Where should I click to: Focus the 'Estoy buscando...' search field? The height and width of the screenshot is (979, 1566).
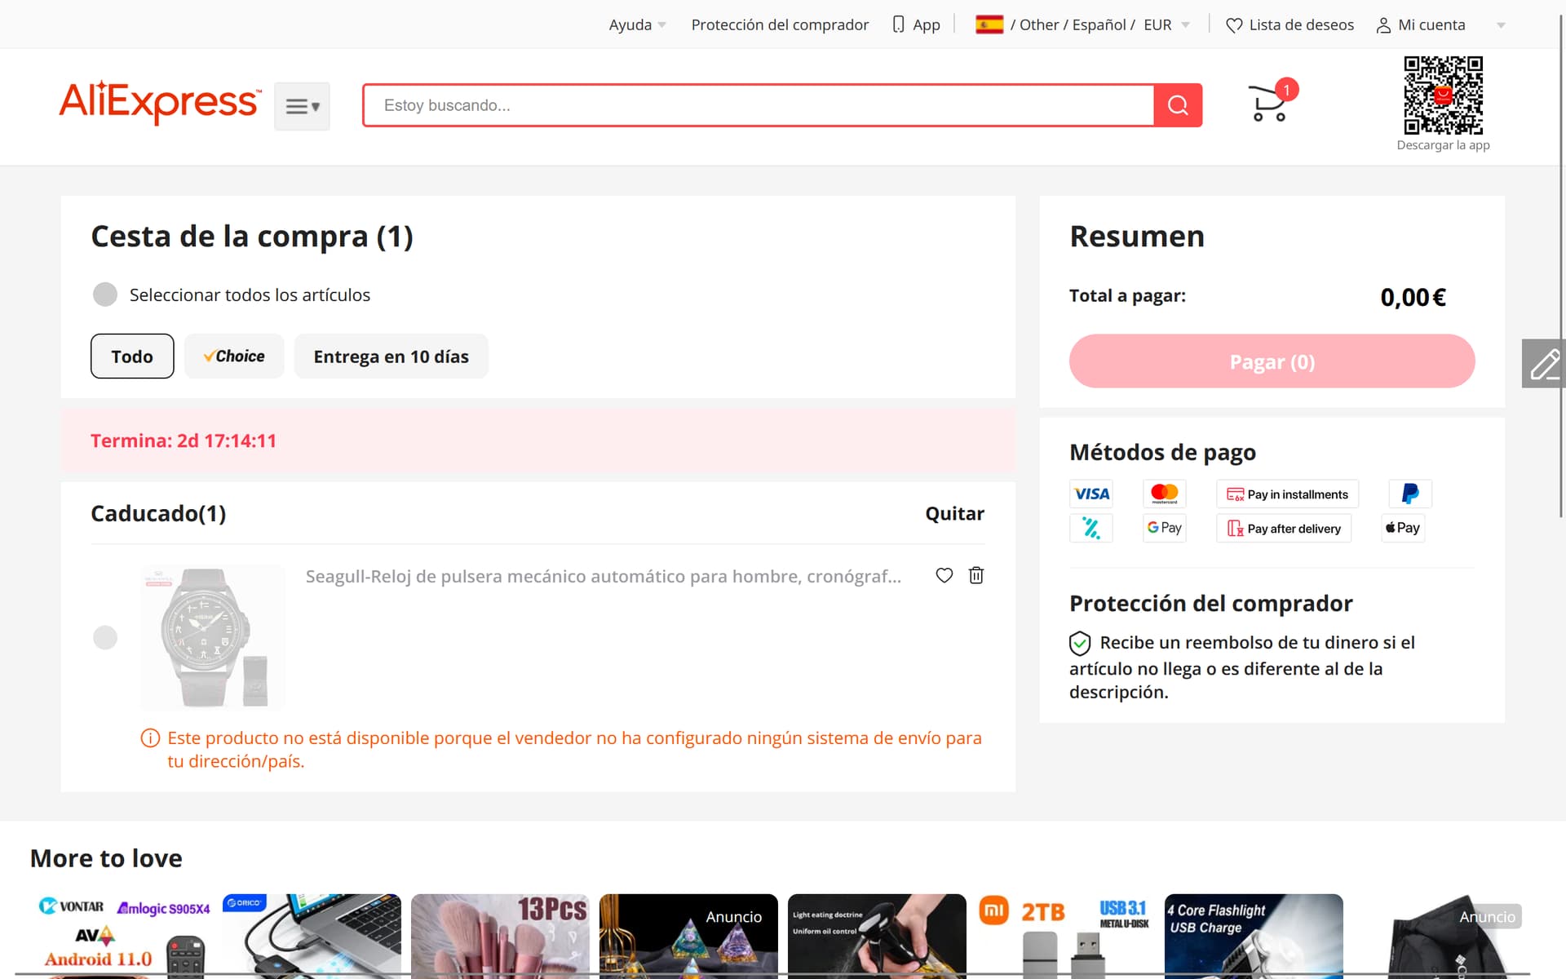coord(759,105)
